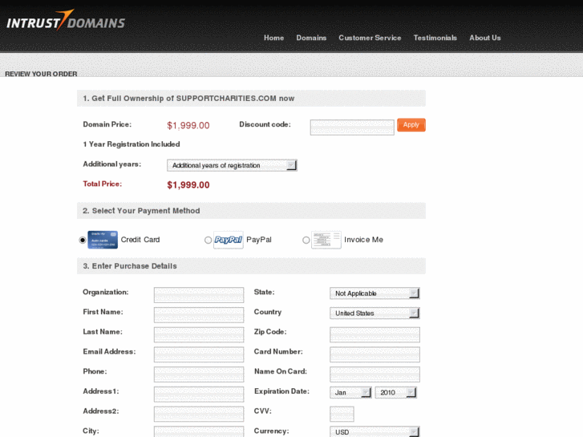Click the Phone input field
Image resolution: width=583 pixels, height=437 pixels.
pos(199,374)
